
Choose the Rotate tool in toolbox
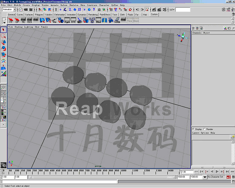(x=3, y=48)
